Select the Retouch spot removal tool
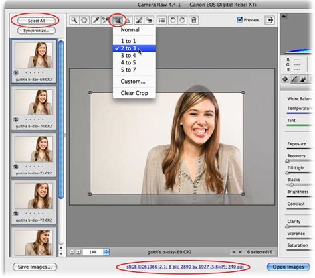 (139, 20)
